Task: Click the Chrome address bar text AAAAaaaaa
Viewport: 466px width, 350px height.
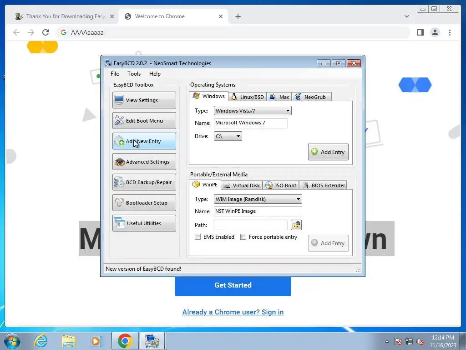Action: point(87,32)
